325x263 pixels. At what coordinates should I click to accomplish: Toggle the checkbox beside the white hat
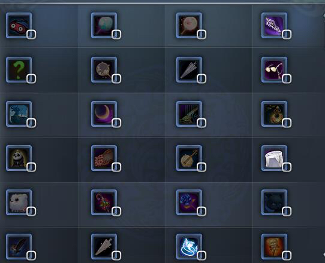point(287,167)
